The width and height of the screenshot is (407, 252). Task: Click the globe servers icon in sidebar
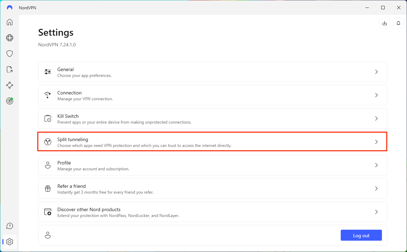pyautogui.click(x=10, y=38)
